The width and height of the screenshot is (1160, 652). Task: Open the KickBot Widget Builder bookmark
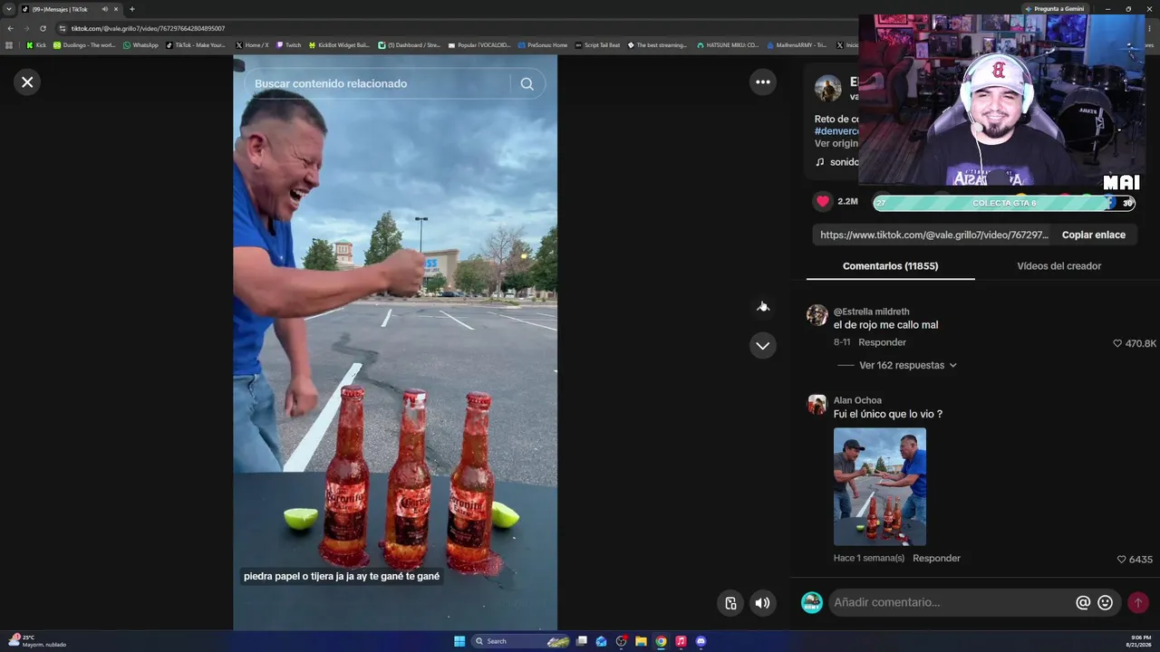click(x=339, y=44)
